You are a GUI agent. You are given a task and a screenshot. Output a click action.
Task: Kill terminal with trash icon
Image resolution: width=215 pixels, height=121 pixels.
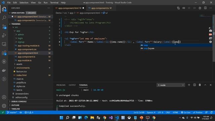[200, 85]
